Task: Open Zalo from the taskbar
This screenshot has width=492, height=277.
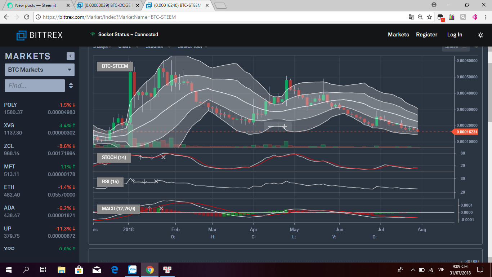Action: tap(132, 269)
